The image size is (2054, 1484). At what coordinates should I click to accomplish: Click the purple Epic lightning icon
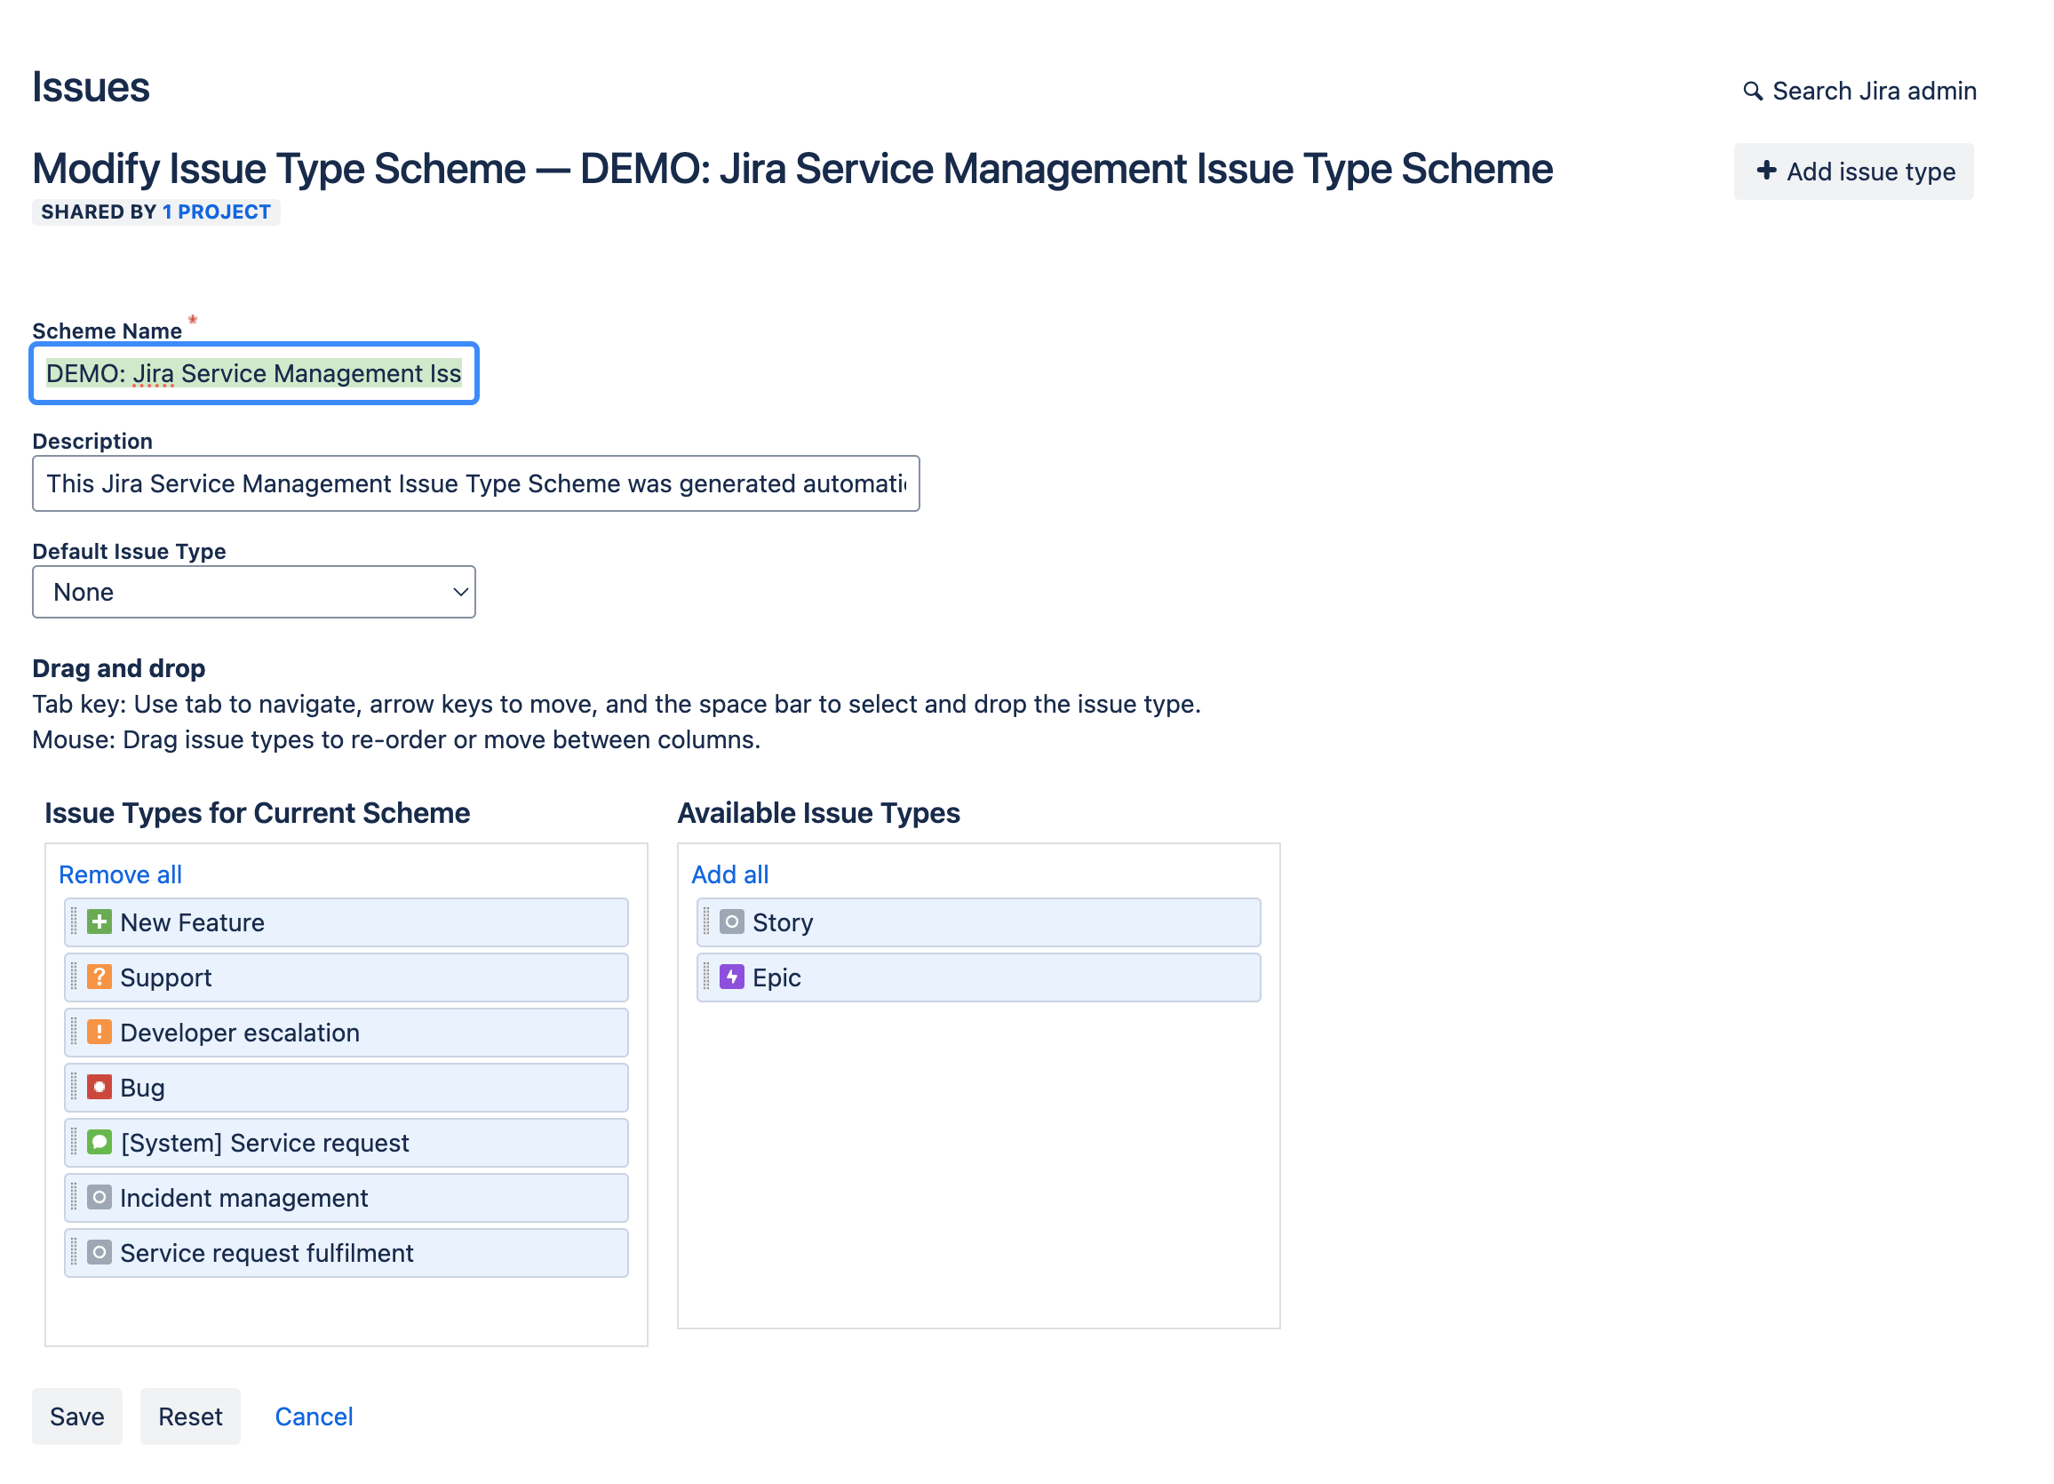(732, 977)
